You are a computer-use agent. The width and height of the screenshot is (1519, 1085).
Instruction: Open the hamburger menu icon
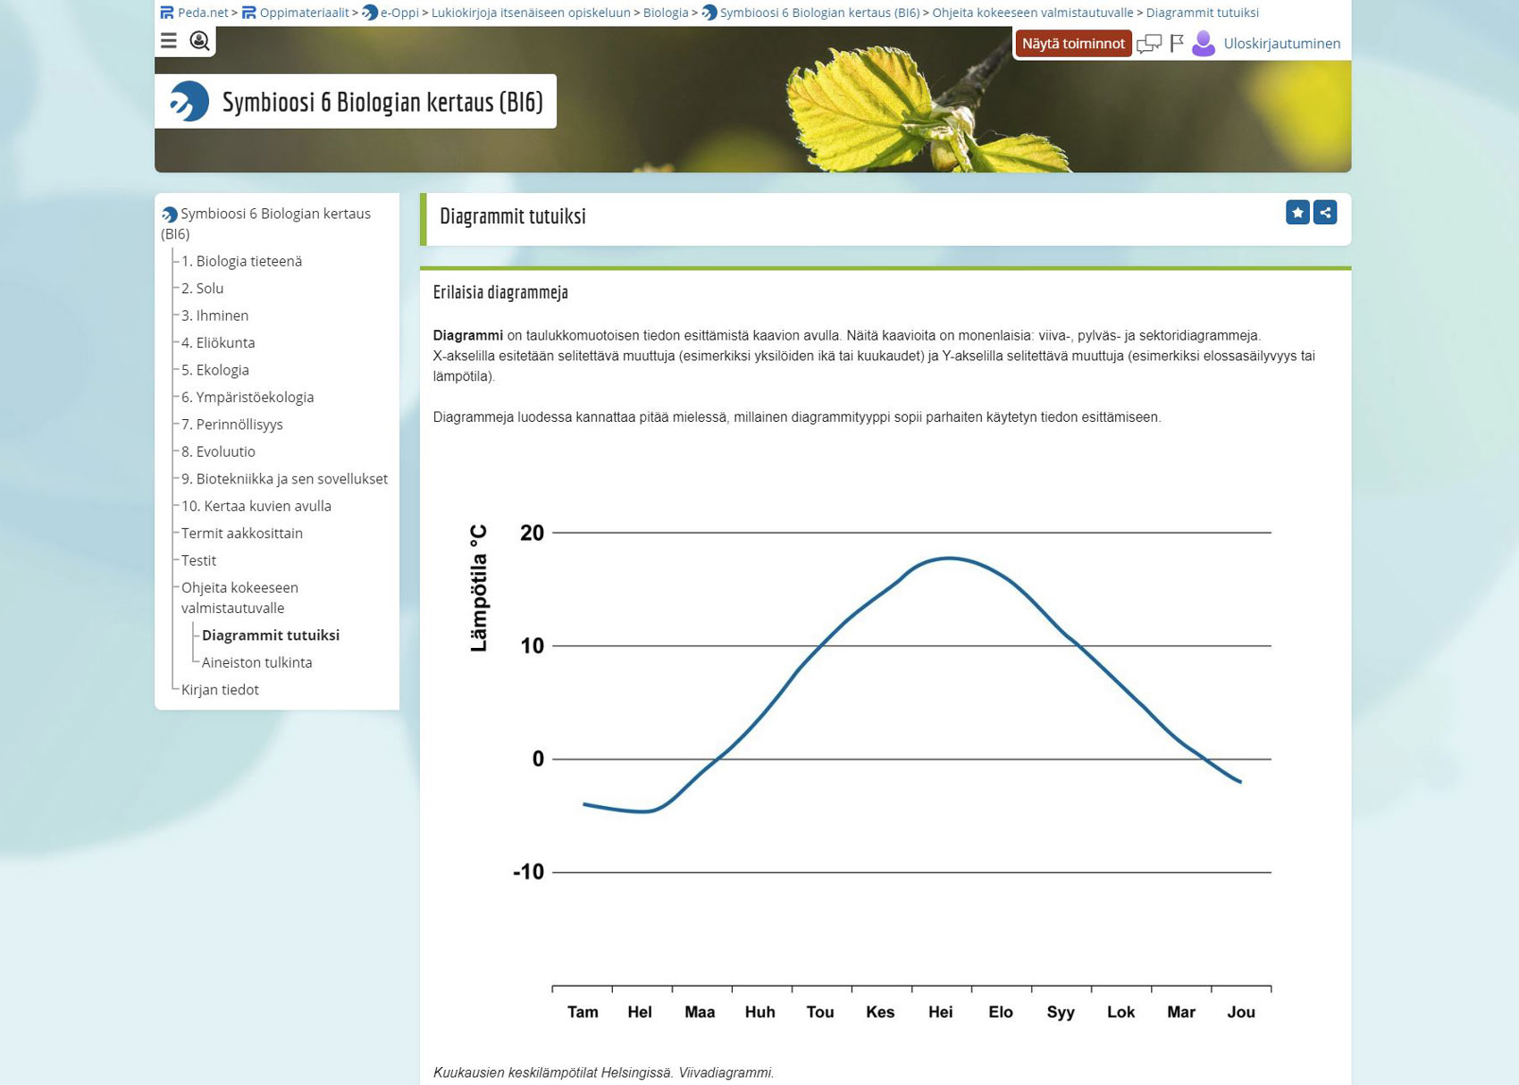click(169, 41)
